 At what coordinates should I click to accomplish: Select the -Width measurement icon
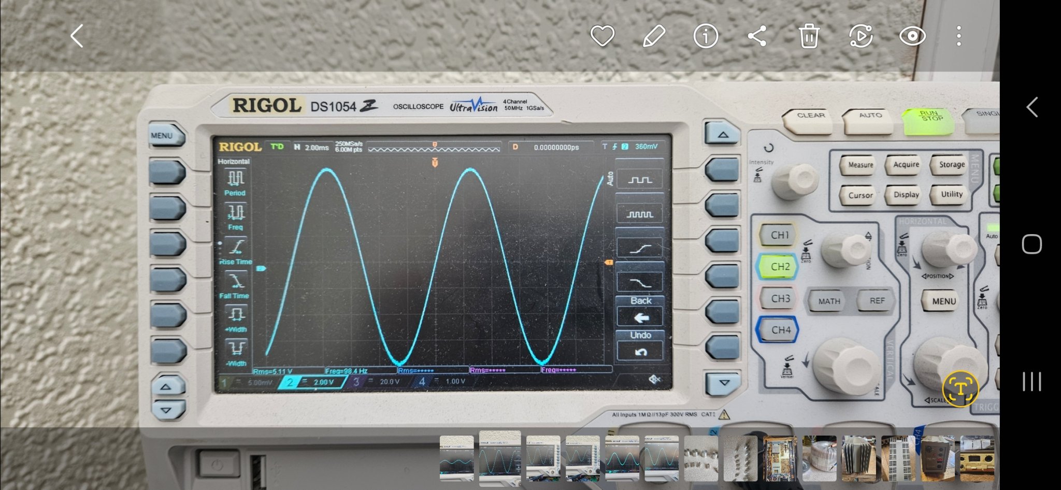click(x=236, y=353)
